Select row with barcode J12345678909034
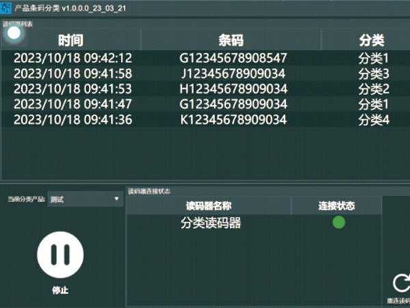Viewport: 410px width, 308px height. [x=233, y=73]
